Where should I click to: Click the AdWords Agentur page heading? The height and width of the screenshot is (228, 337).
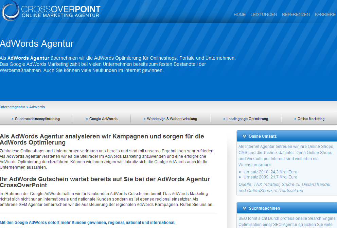point(37,44)
